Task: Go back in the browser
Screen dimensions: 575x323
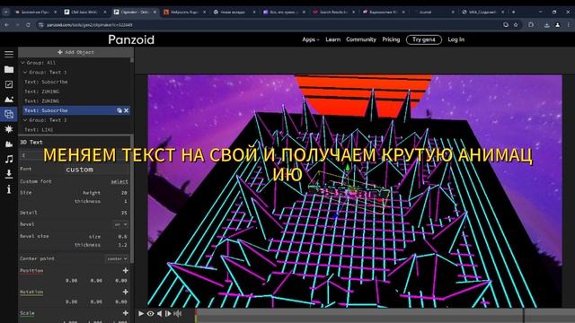Action: point(6,25)
